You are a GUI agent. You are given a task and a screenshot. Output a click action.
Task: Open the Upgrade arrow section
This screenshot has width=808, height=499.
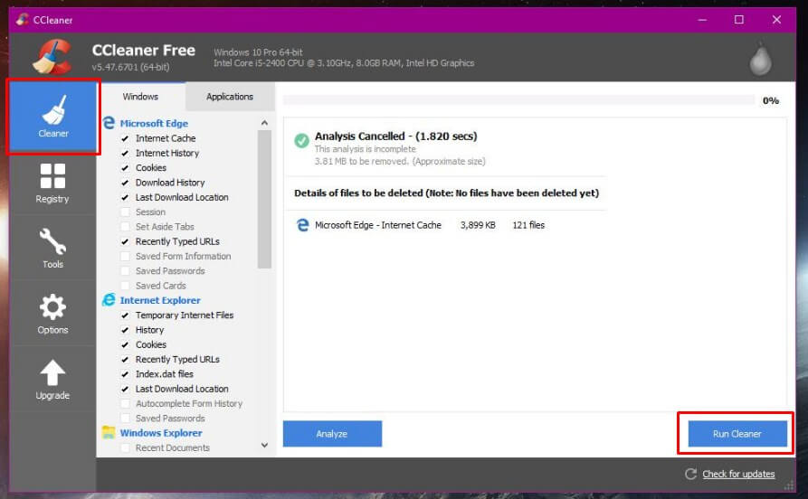[52, 380]
